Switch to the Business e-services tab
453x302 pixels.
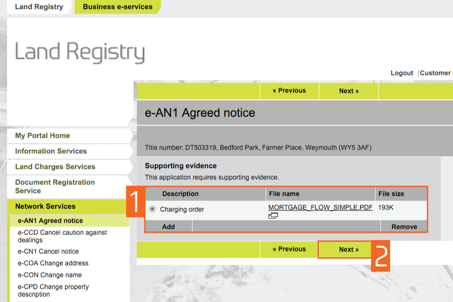point(117,7)
